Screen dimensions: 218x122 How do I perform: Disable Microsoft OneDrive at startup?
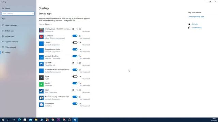coord(75,56)
